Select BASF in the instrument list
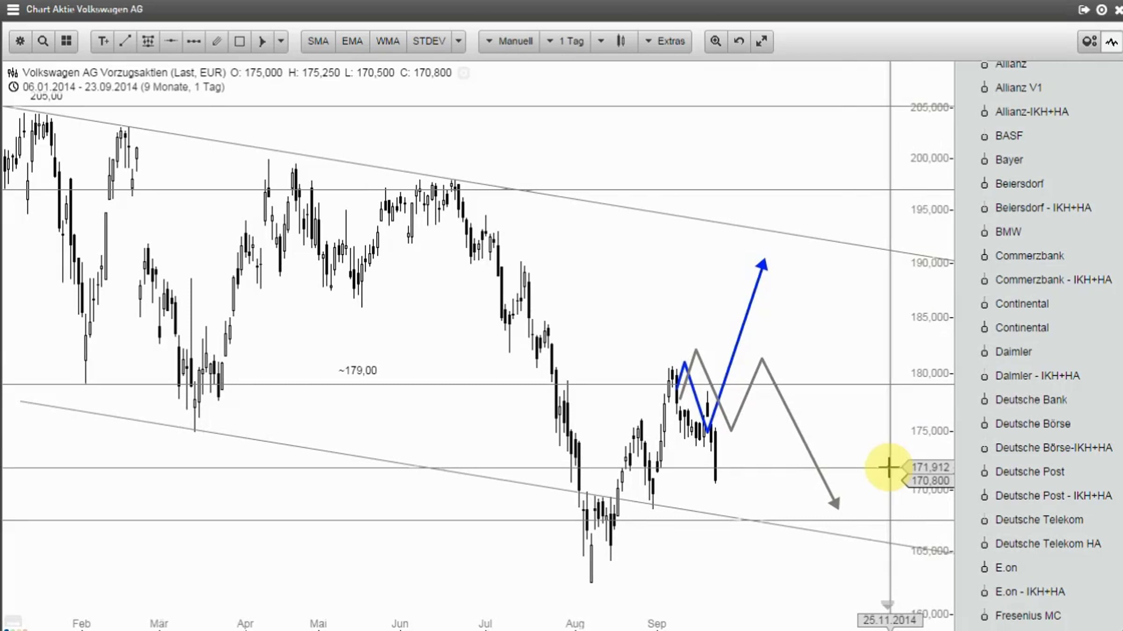 click(x=1009, y=136)
